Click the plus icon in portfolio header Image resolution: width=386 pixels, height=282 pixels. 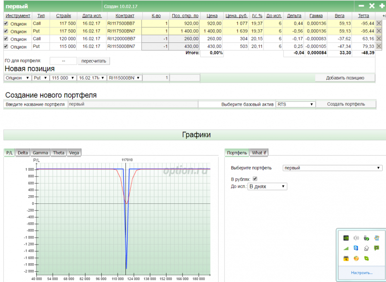point(382,6)
